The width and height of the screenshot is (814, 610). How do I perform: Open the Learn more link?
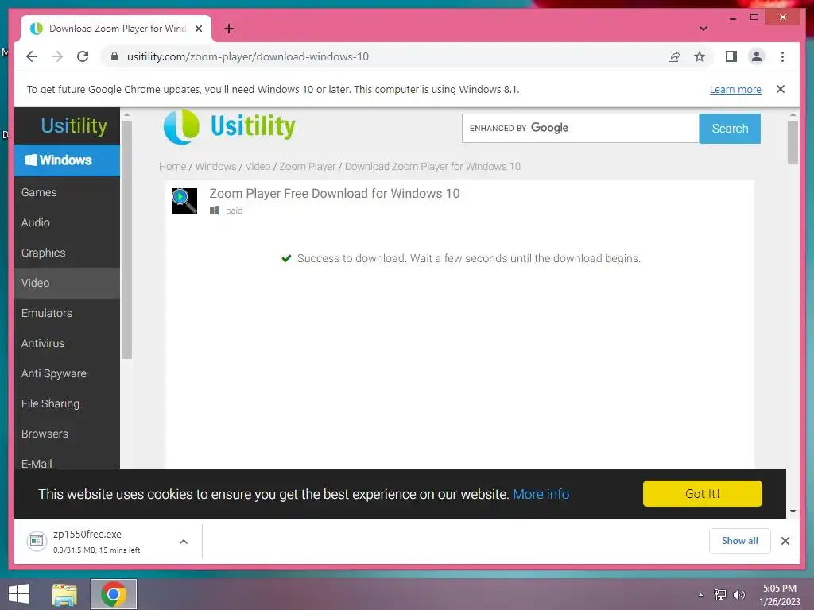click(x=735, y=89)
